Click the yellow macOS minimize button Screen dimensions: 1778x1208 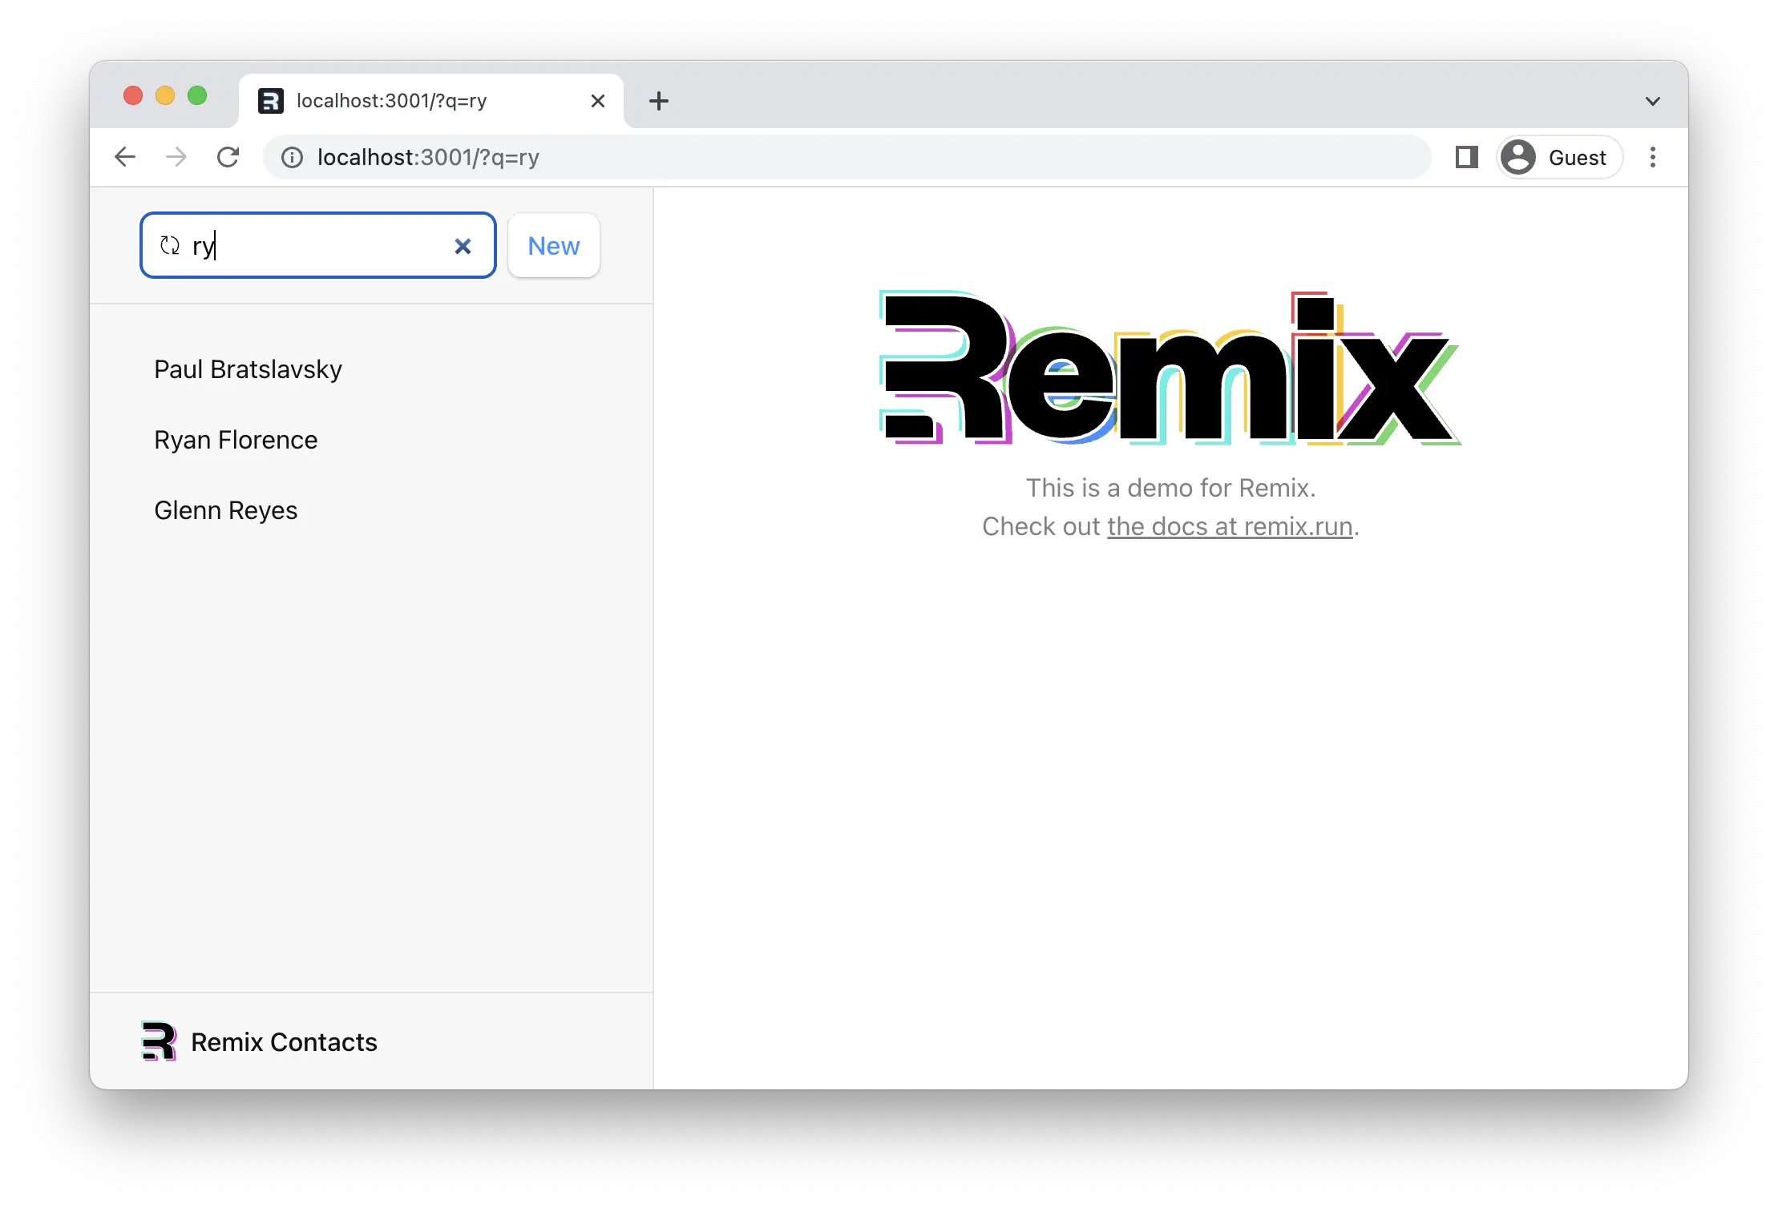165,96
